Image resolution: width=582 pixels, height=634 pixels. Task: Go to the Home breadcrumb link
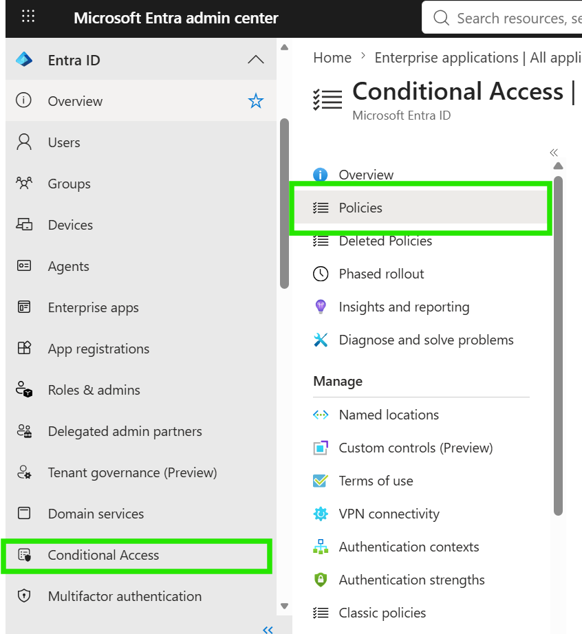tap(332, 58)
